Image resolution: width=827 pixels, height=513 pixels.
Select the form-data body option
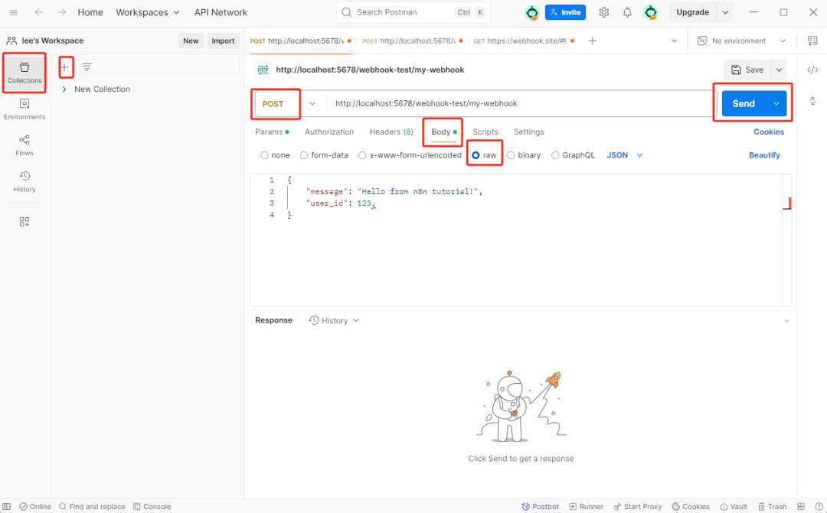304,155
